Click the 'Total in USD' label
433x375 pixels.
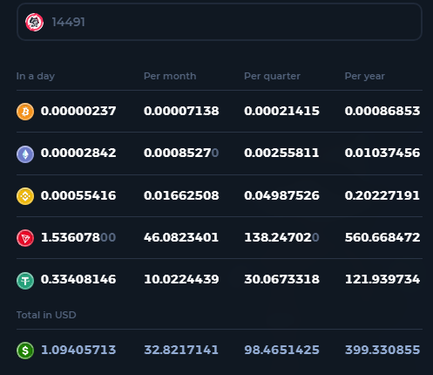pyautogui.click(x=46, y=315)
